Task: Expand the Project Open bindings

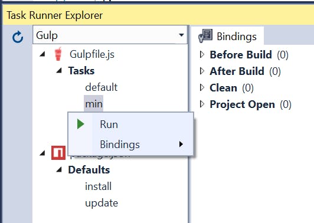Action: click(202, 104)
